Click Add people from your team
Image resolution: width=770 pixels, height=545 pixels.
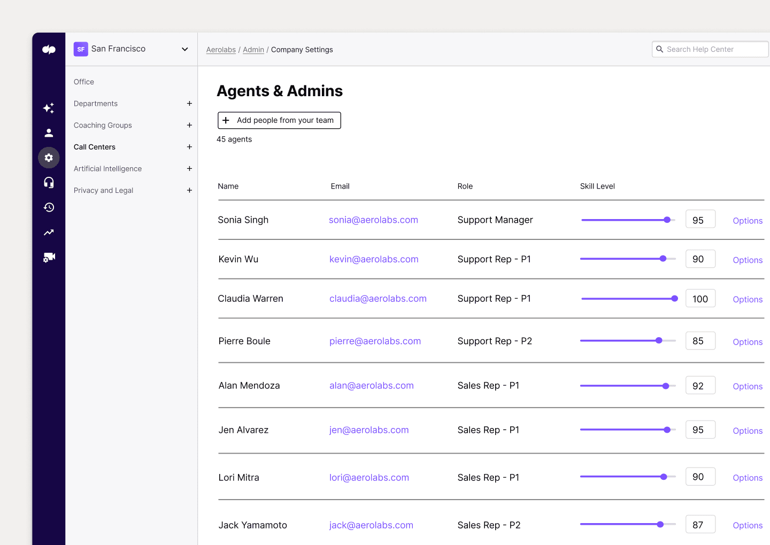click(279, 120)
